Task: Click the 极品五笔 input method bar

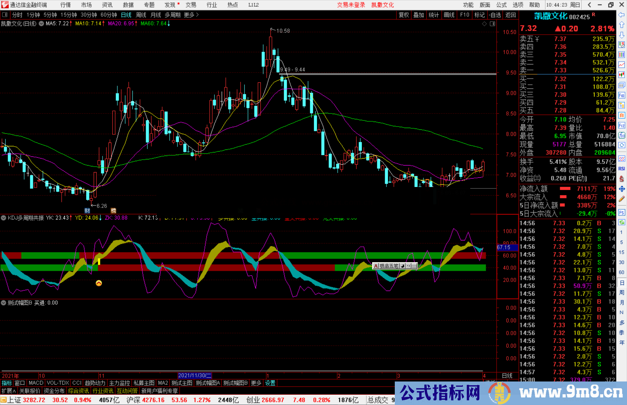Action: tap(389, 266)
